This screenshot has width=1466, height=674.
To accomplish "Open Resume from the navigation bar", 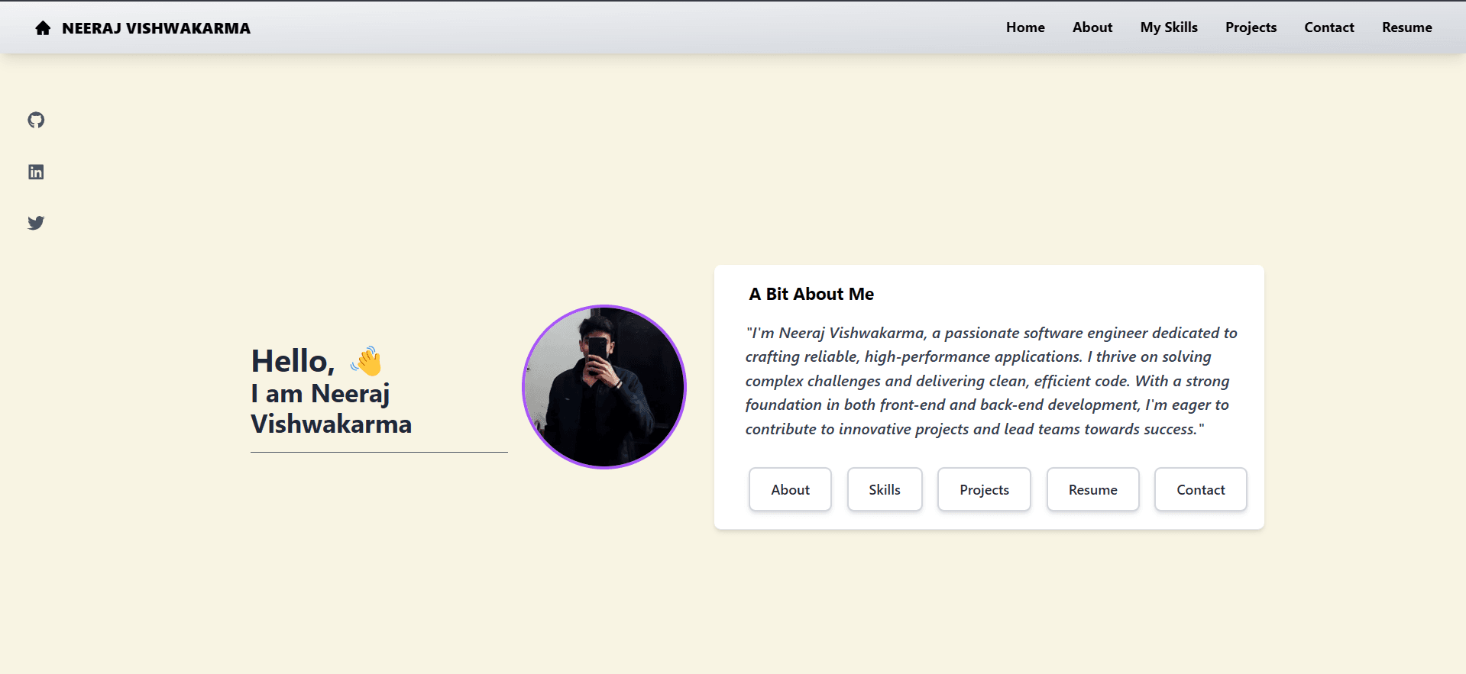I will click(1406, 27).
